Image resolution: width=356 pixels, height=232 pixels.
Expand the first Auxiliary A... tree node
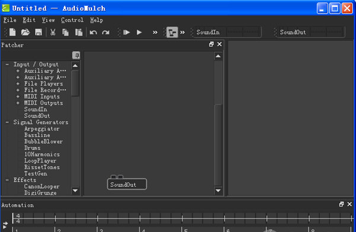click(x=18, y=71)
